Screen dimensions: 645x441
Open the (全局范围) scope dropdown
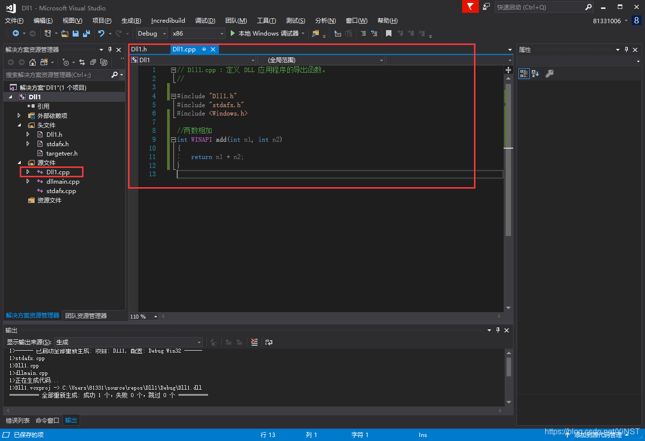321,60
